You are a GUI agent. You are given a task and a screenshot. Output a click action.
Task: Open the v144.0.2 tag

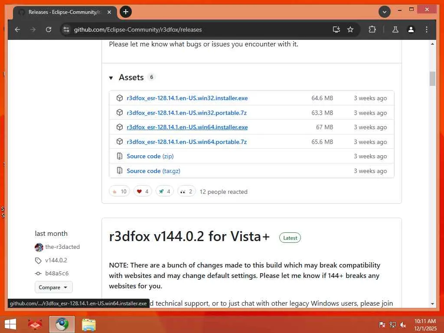pyautogui.click(x=56, y=260)
